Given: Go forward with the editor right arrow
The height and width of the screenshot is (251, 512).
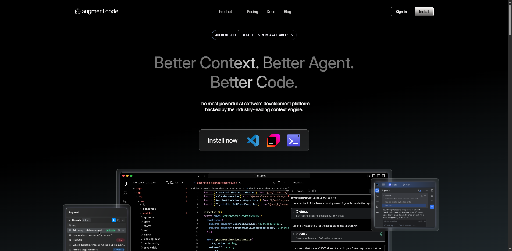Looking at the screenshot, I should [204, 176].
